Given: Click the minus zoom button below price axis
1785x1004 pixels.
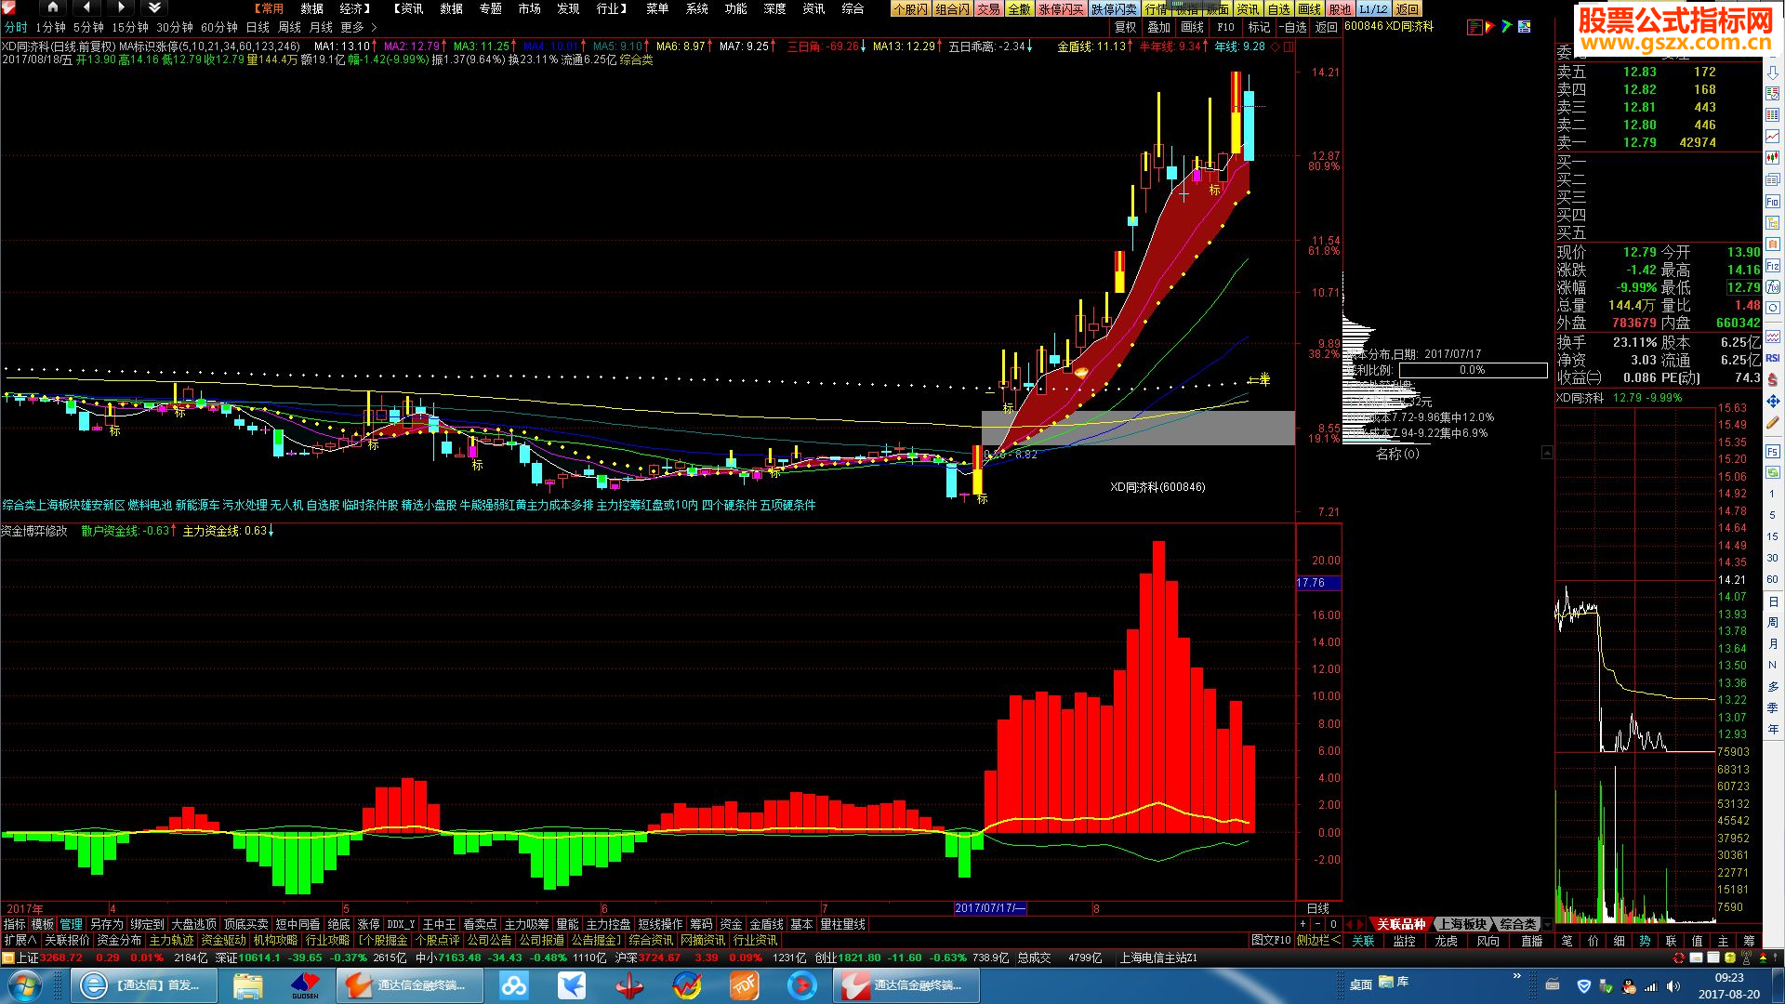Looking at the screenshot, I should click(1318, 924).
